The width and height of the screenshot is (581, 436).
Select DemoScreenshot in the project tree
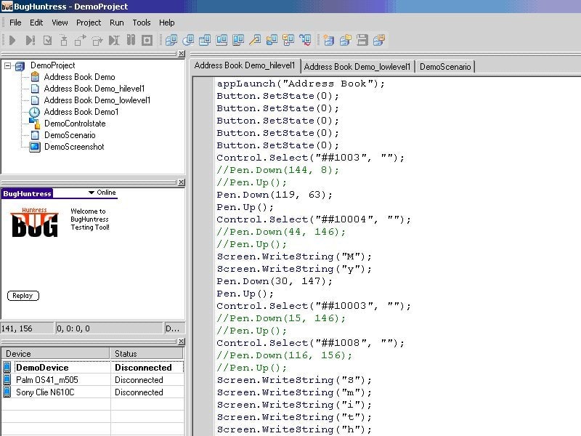[x=74, y=147]
